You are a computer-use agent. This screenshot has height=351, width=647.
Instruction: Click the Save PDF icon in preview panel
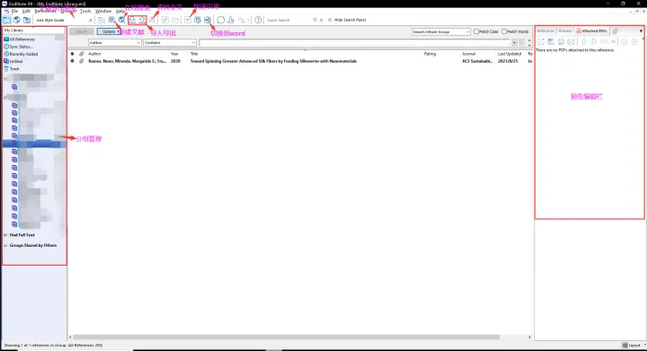(551, 41)
